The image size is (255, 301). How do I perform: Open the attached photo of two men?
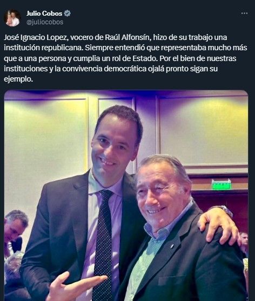pos(126,196)
